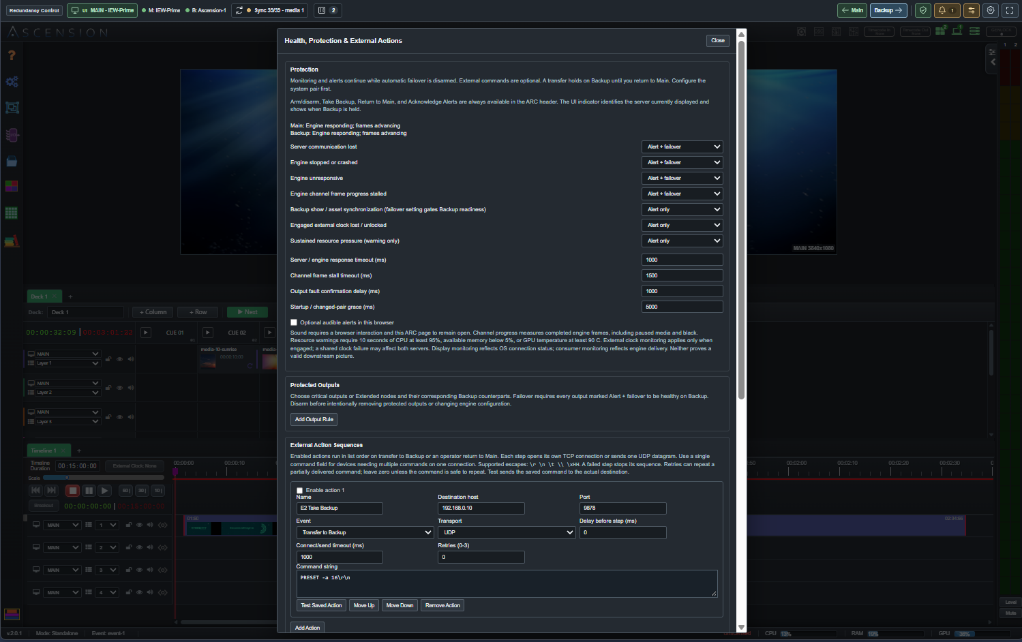Click the Redundancy Control header label
This screenshot has width=1022, height=642.
point(34,10)
